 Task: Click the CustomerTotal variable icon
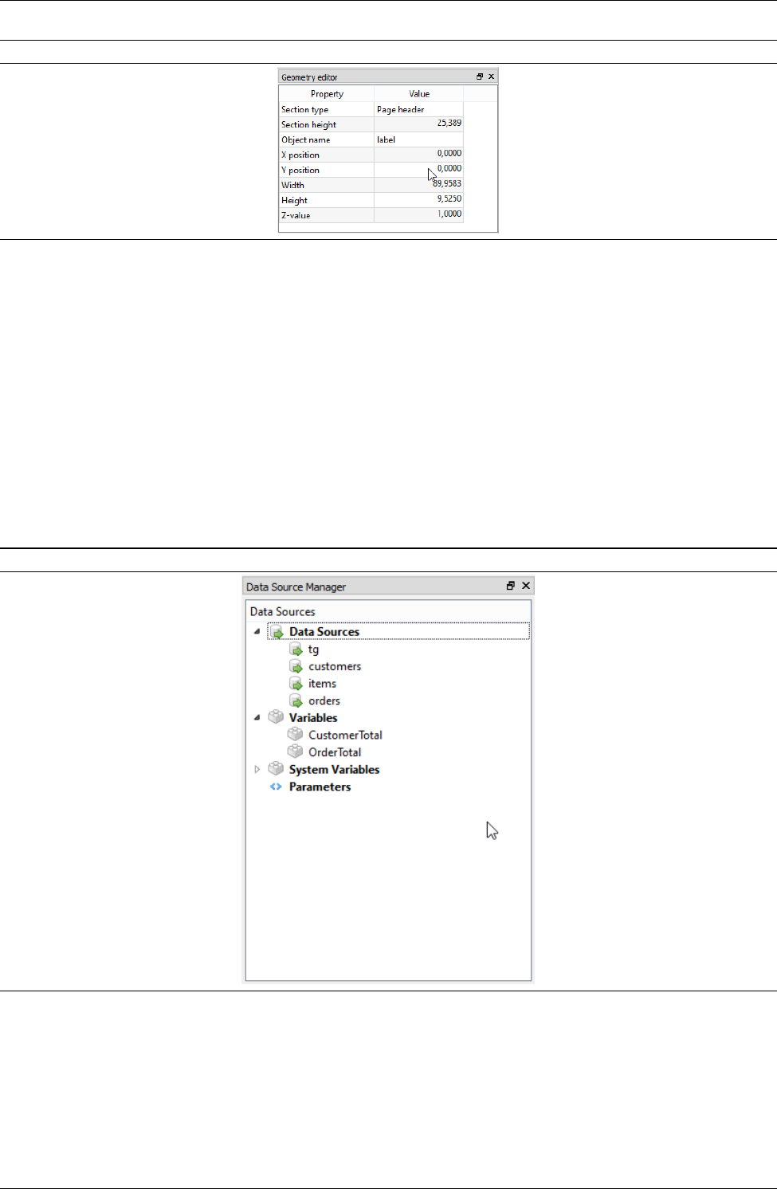click(x=296, y=735)
